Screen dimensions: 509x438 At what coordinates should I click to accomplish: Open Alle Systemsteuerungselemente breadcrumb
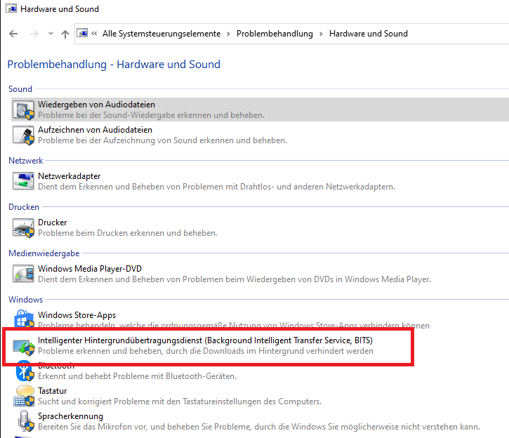[x=161, y=34]
